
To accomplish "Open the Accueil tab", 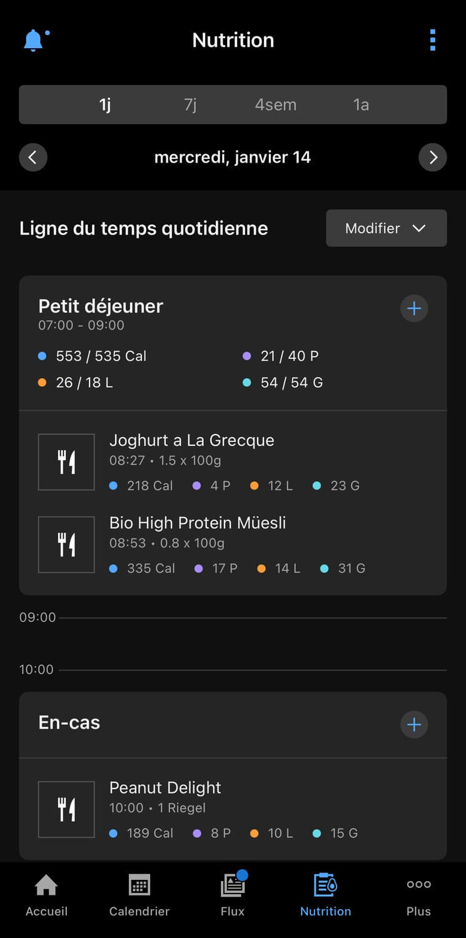I will (46, 895).
